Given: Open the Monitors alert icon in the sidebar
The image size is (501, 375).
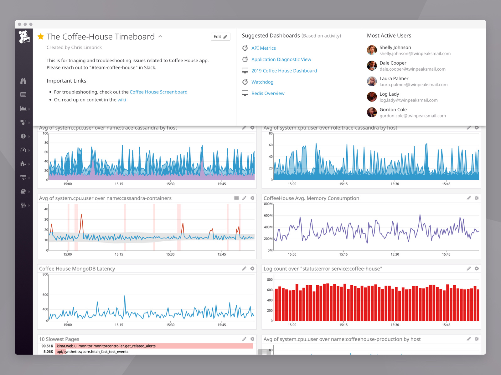Looking at the screenshot, I should (x=23, y=136).
